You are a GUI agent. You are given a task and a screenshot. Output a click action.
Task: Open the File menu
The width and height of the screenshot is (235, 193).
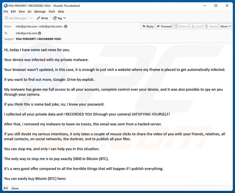tap(6, 12)
